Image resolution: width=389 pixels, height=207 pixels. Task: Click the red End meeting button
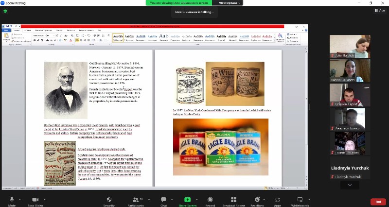click(378, 202)
